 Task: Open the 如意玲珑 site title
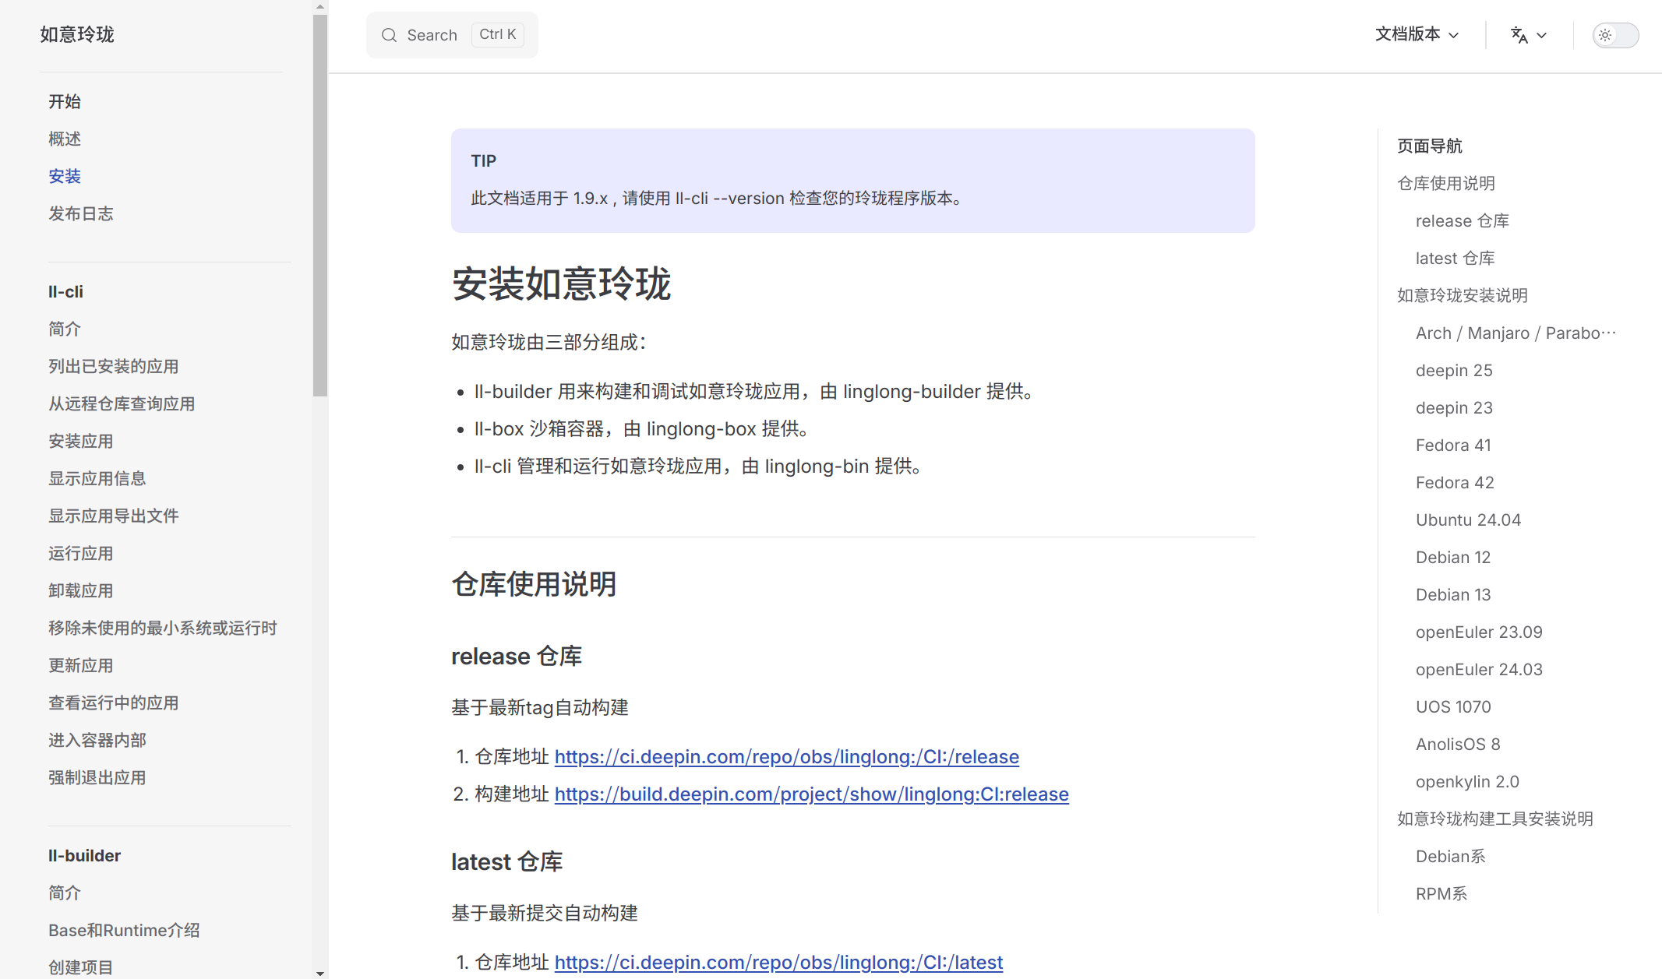click(x=77, y=34)
